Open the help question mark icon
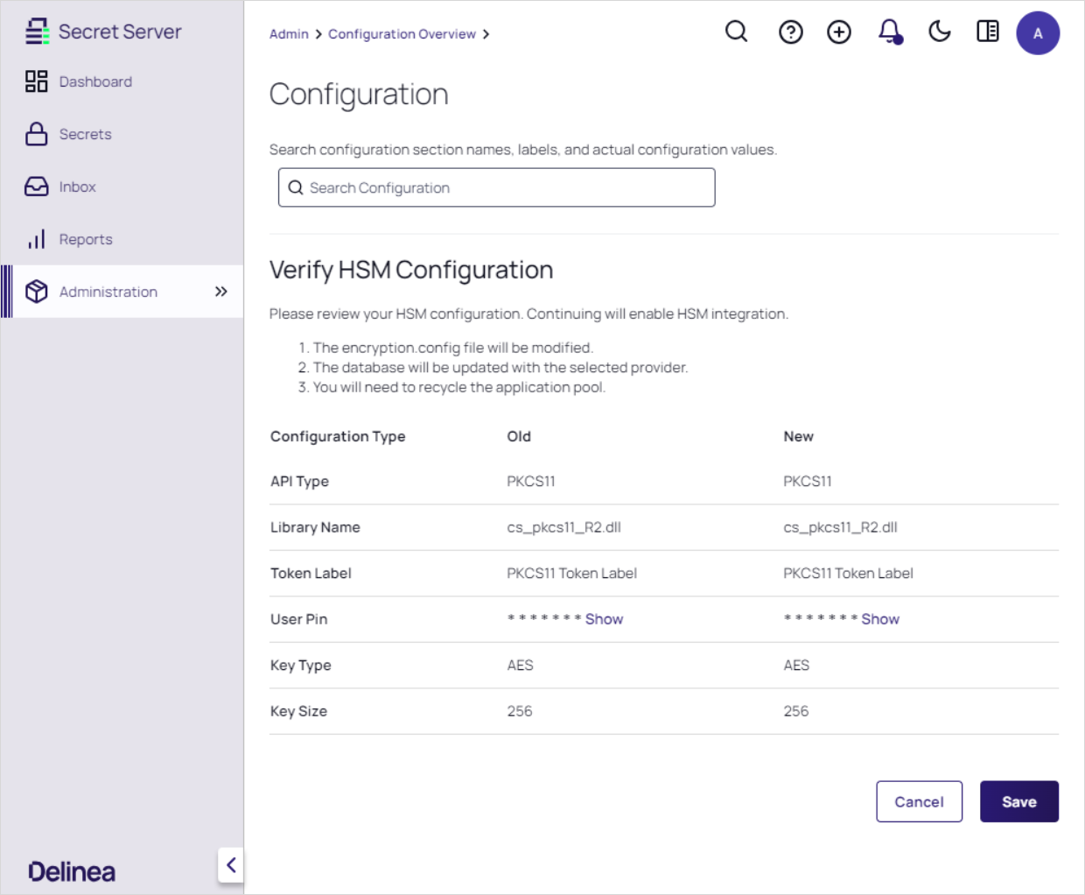1085x895 pixels. click(790, 32)
